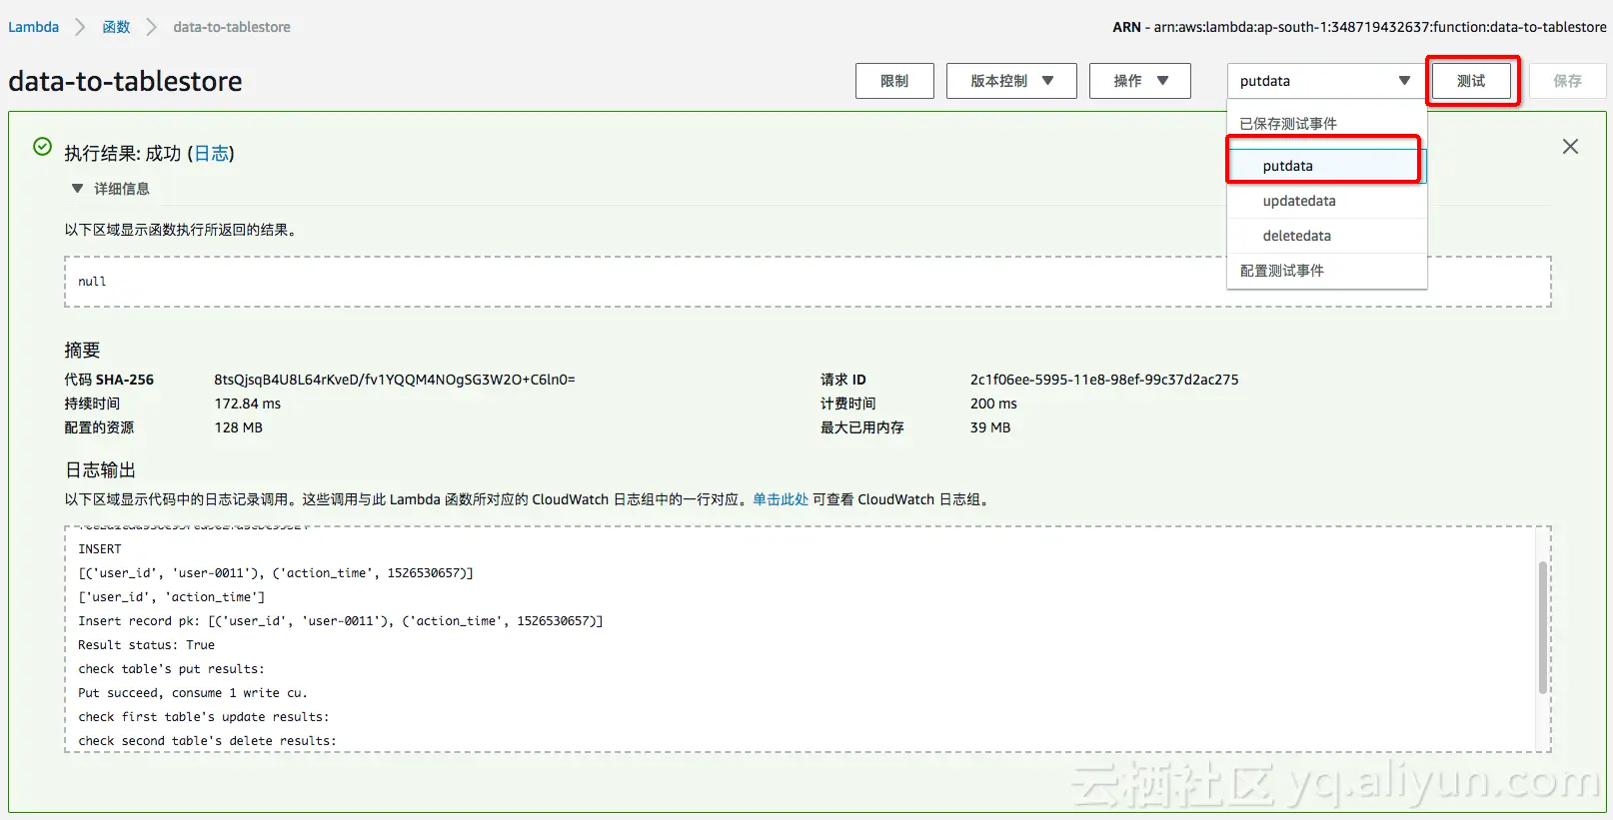This screenshot has width=1613, height=820.
Task: Click the 代码 SHA-256 hash value
Action: click(x=395, y=380)
